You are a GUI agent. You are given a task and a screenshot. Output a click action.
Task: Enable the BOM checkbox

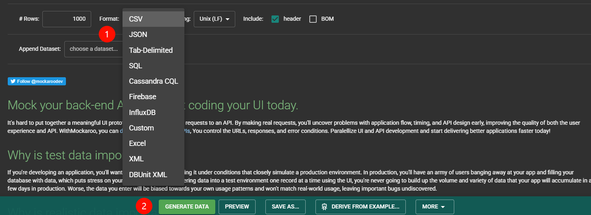point(313,19)
